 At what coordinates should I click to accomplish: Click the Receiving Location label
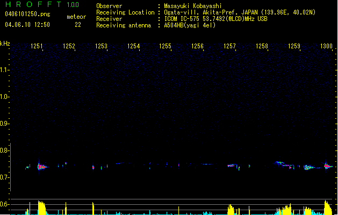(x=125, y=12)
